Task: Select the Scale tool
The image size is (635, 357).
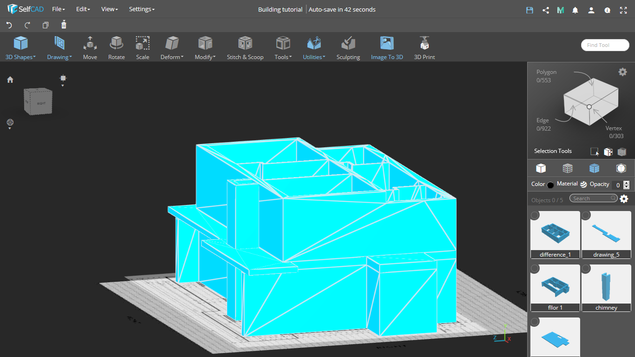Action: [x=143, y=48]
